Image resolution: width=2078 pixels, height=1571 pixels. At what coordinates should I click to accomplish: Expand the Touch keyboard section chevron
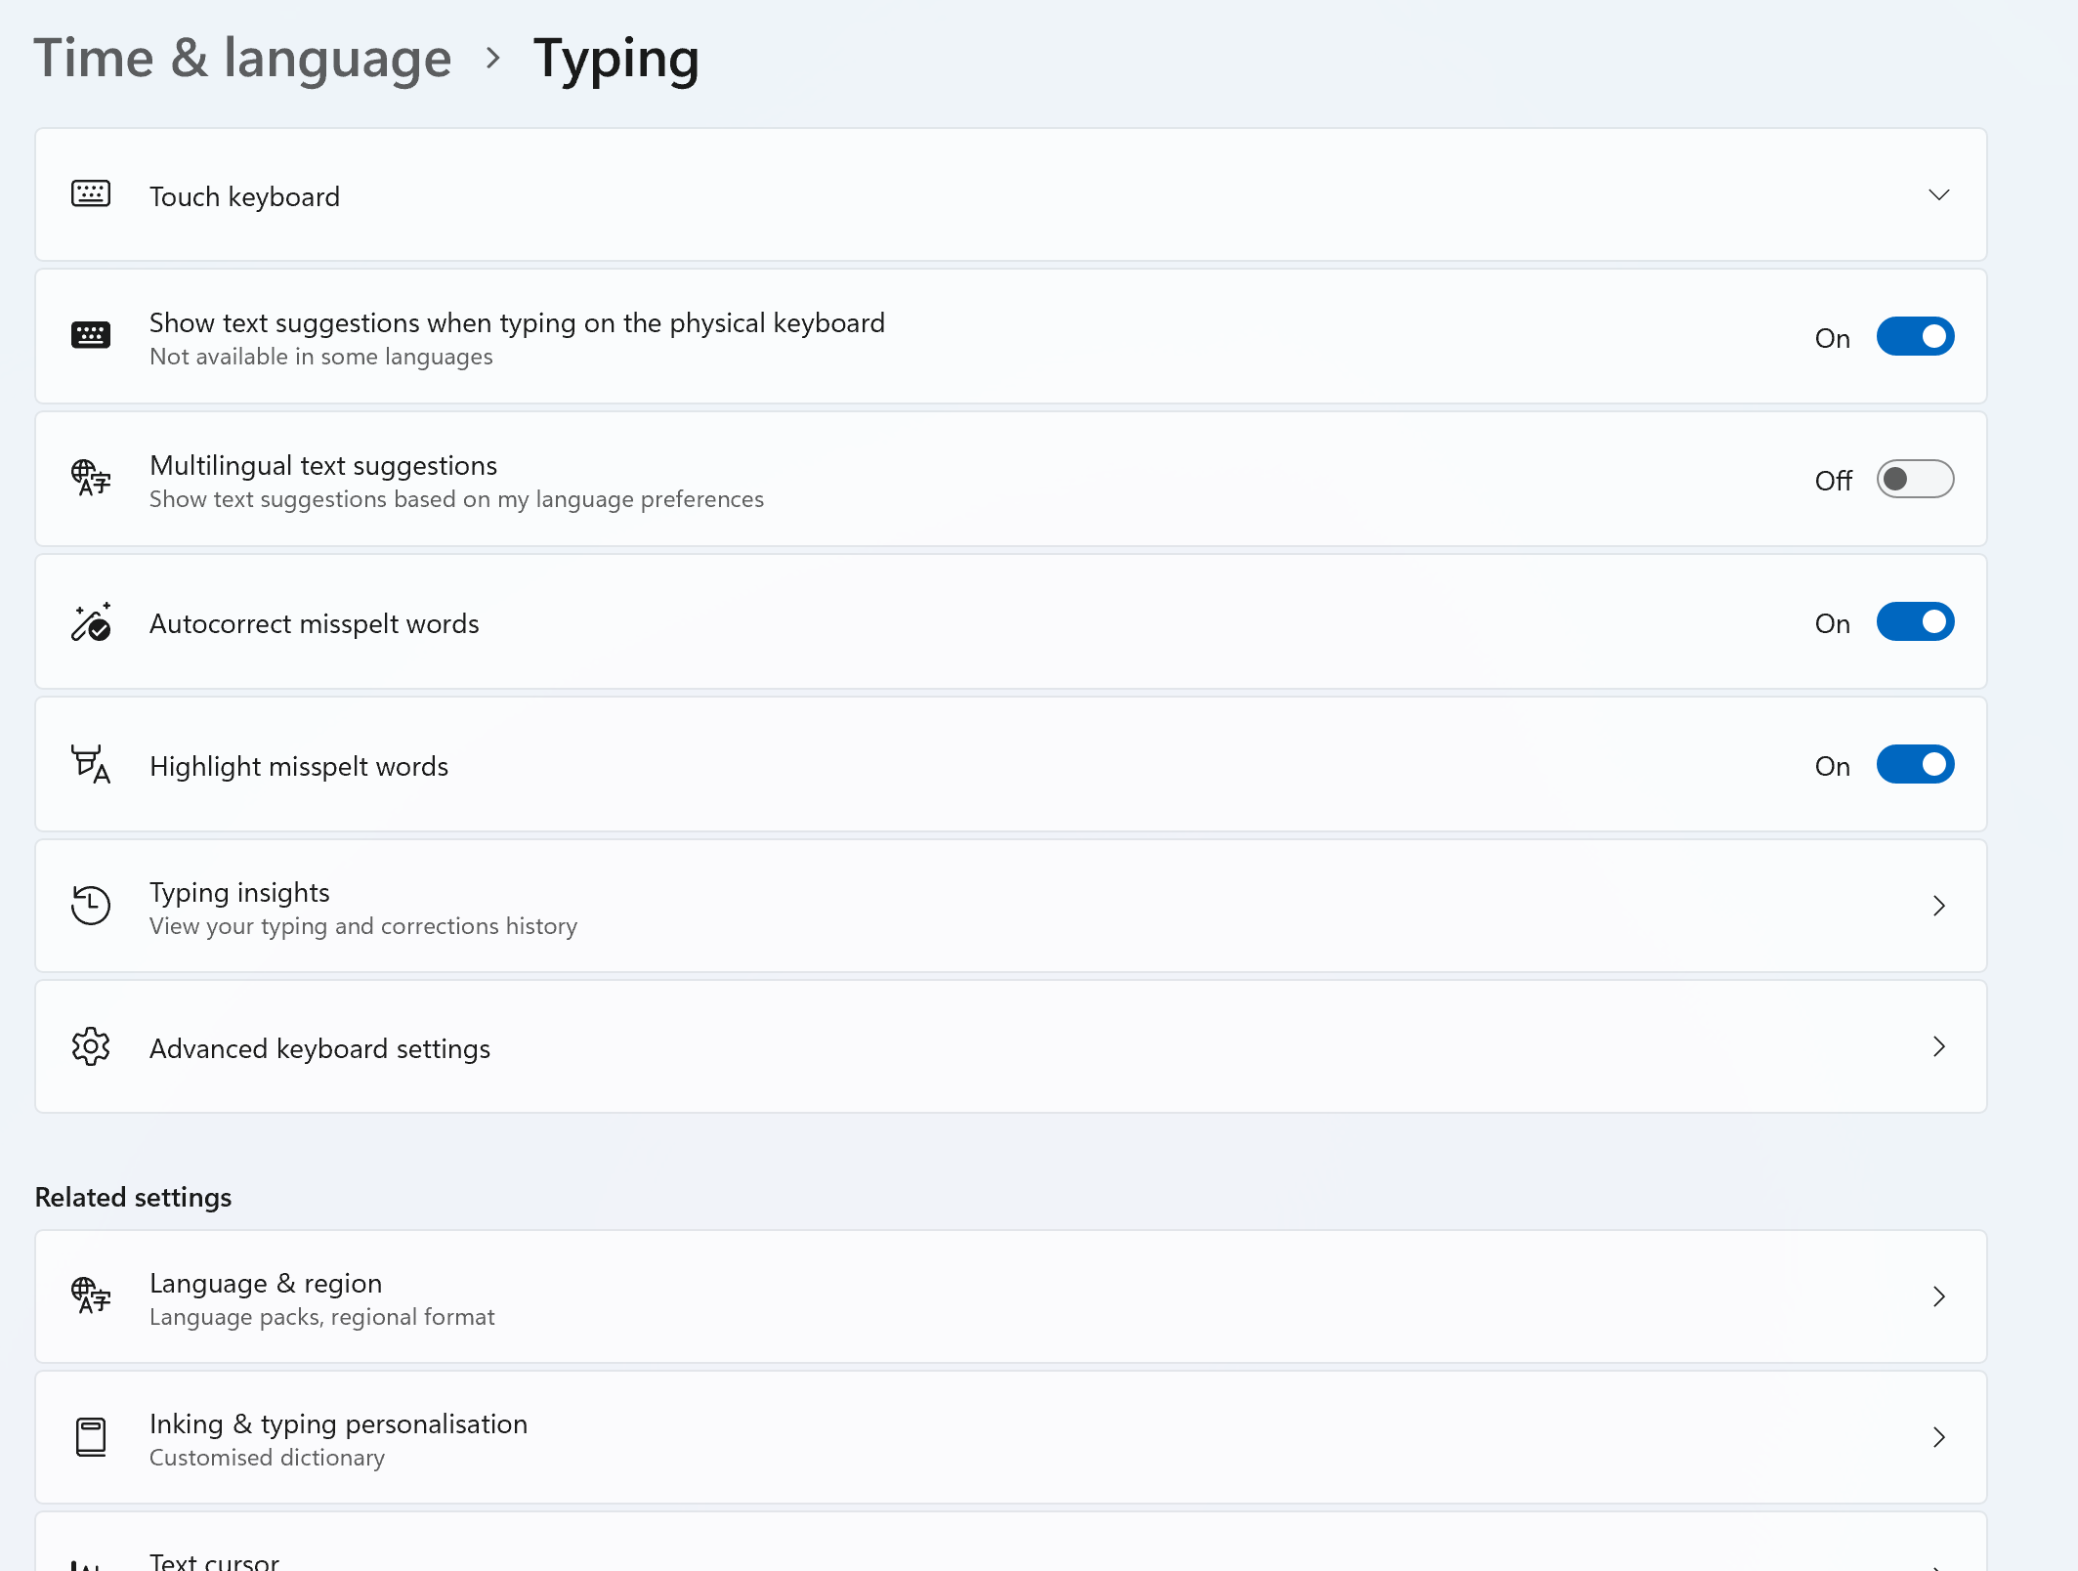1938,195
